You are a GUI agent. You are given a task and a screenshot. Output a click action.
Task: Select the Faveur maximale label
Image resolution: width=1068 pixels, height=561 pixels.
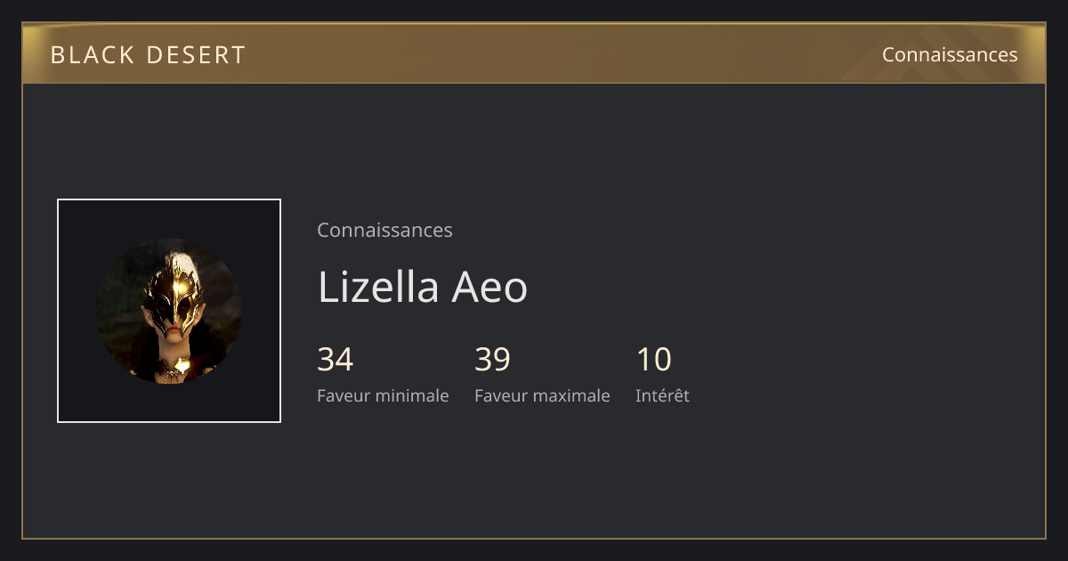click(x=542, y=395)
